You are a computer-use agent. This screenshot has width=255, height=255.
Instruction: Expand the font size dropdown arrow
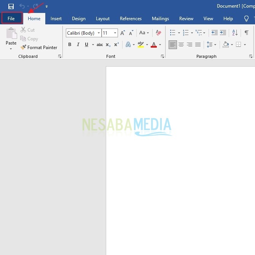coord(115,33)
